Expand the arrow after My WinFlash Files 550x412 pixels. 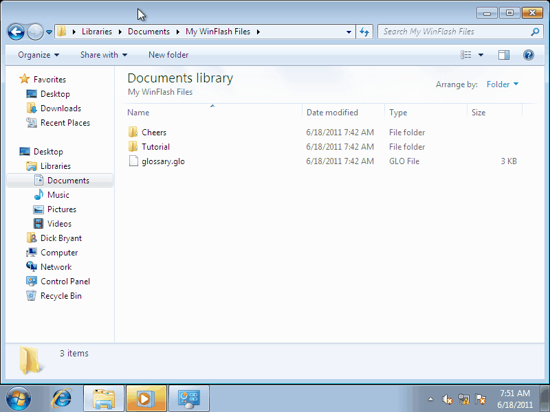pos(258,32)
